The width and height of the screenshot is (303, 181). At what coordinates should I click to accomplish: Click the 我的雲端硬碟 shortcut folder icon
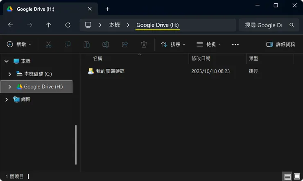(91, 71)
